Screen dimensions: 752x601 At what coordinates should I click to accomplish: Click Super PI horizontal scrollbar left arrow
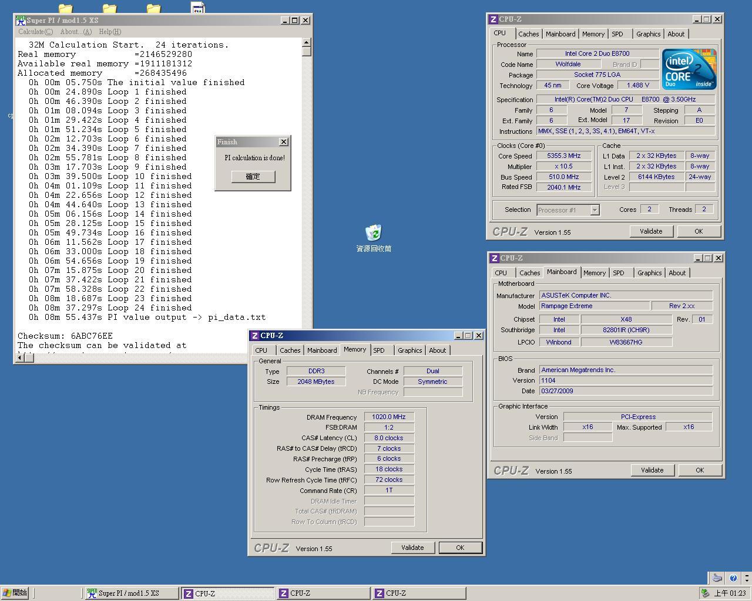[19, 357]
